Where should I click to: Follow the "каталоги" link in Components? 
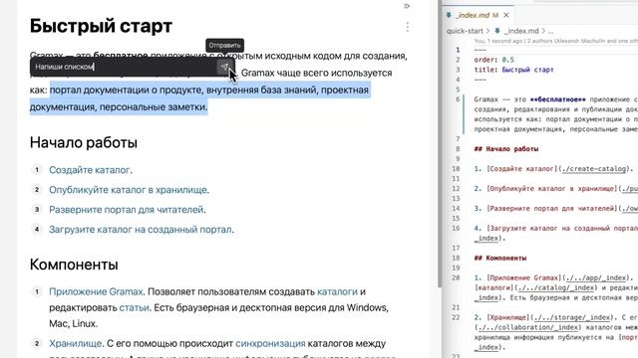tap(337, 291)
